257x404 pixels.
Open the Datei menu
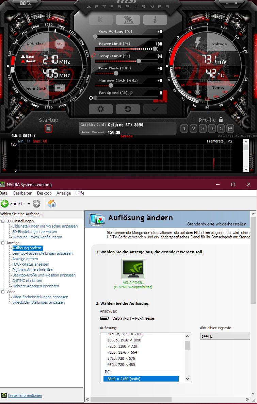click(x=4, y=193)
